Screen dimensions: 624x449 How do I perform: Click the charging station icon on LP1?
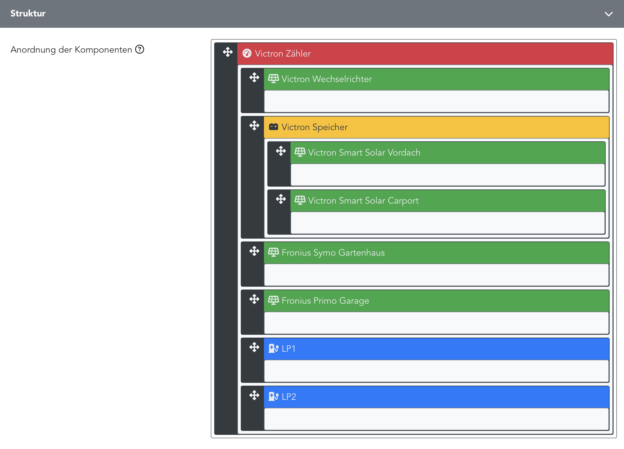(273, 349)
